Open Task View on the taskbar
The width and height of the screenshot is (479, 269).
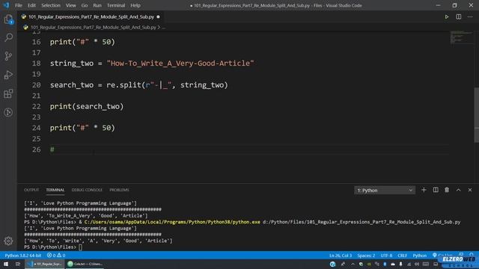[18, 264]
